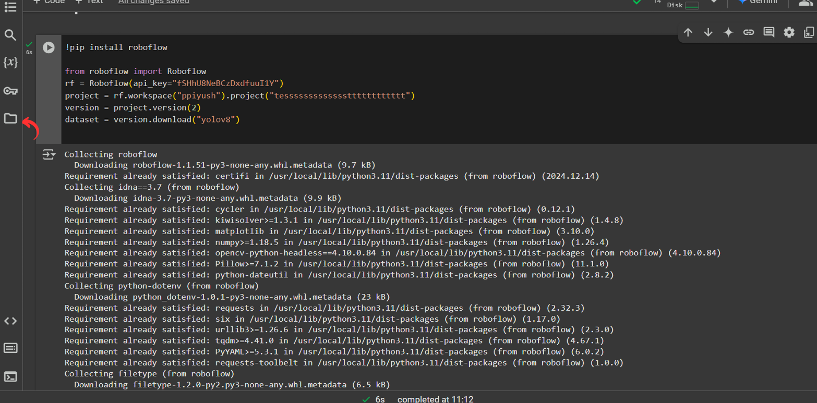Click the requests-toolbelt output line

344,362
